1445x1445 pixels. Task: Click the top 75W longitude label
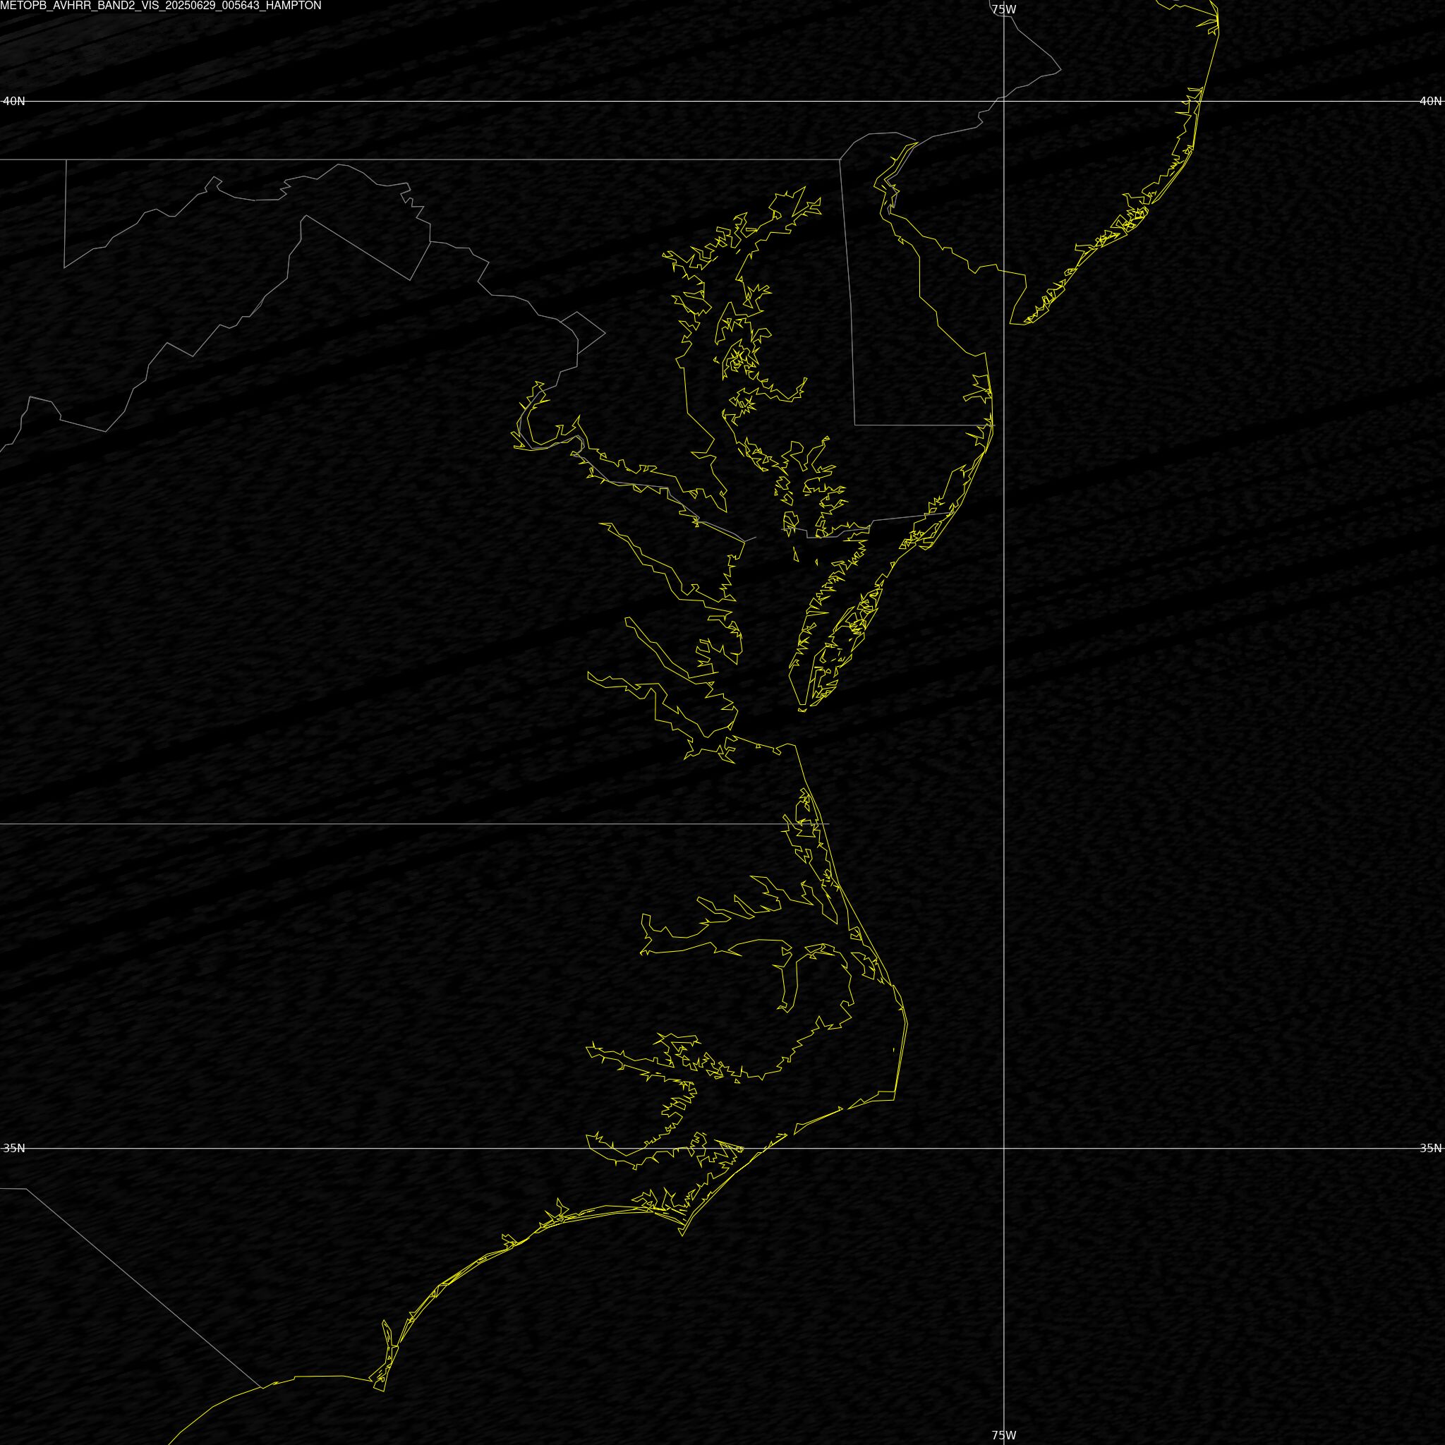(x=1004, y=10)
